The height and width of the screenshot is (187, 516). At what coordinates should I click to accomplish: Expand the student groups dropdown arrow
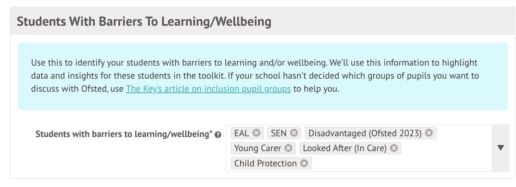pos(501,148)
